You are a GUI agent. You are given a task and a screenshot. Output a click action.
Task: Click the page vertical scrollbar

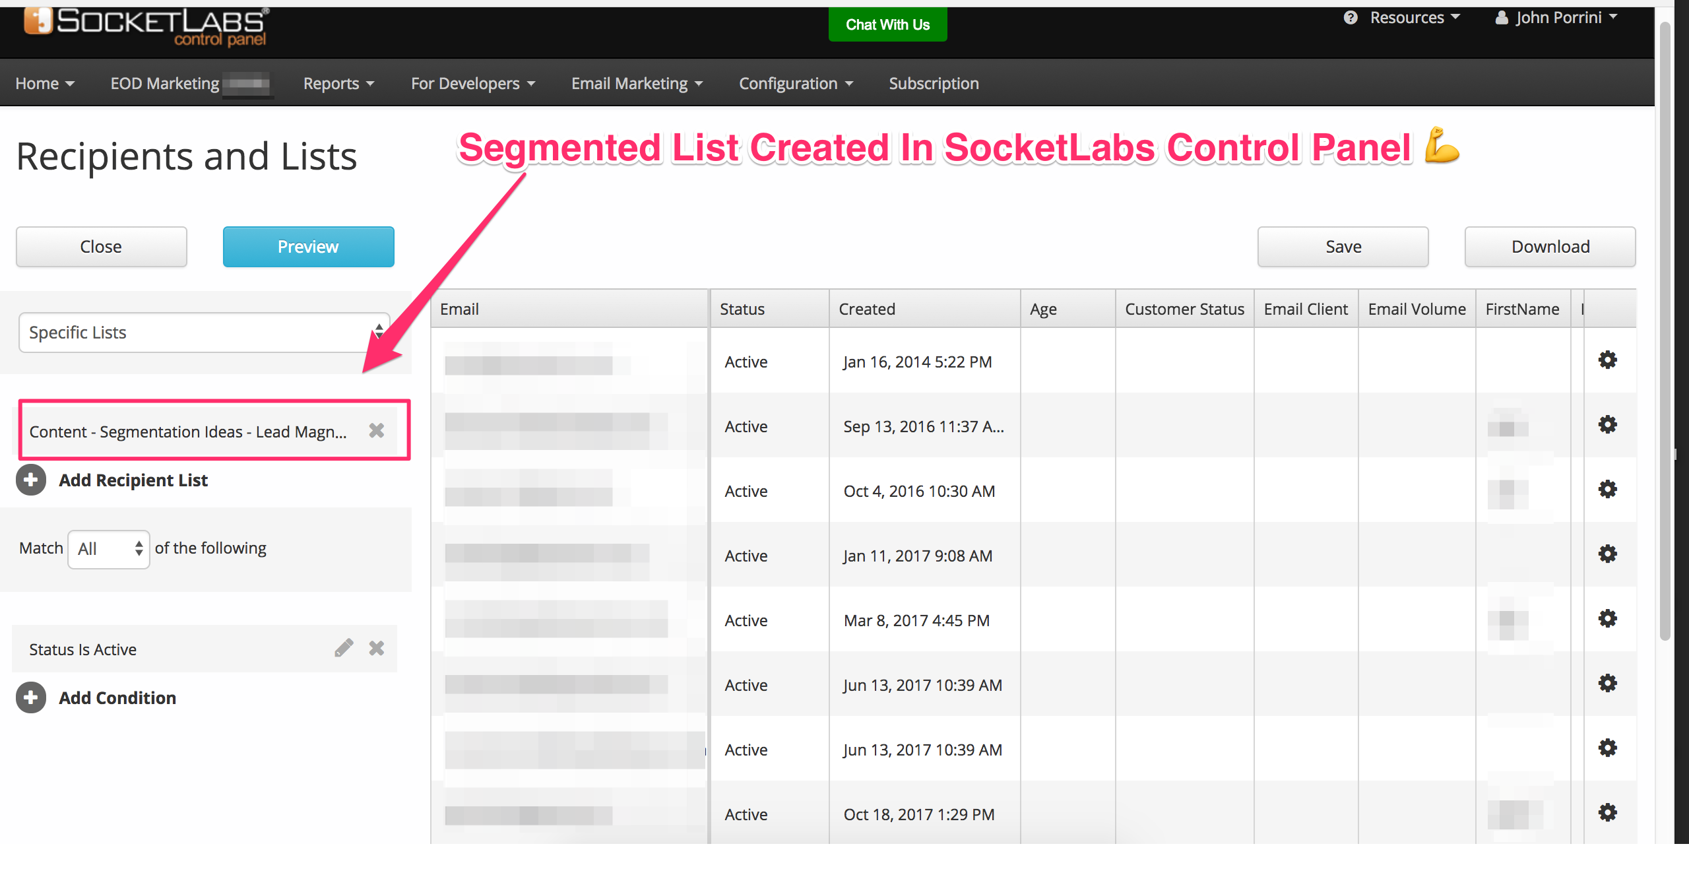[1665, 330]
